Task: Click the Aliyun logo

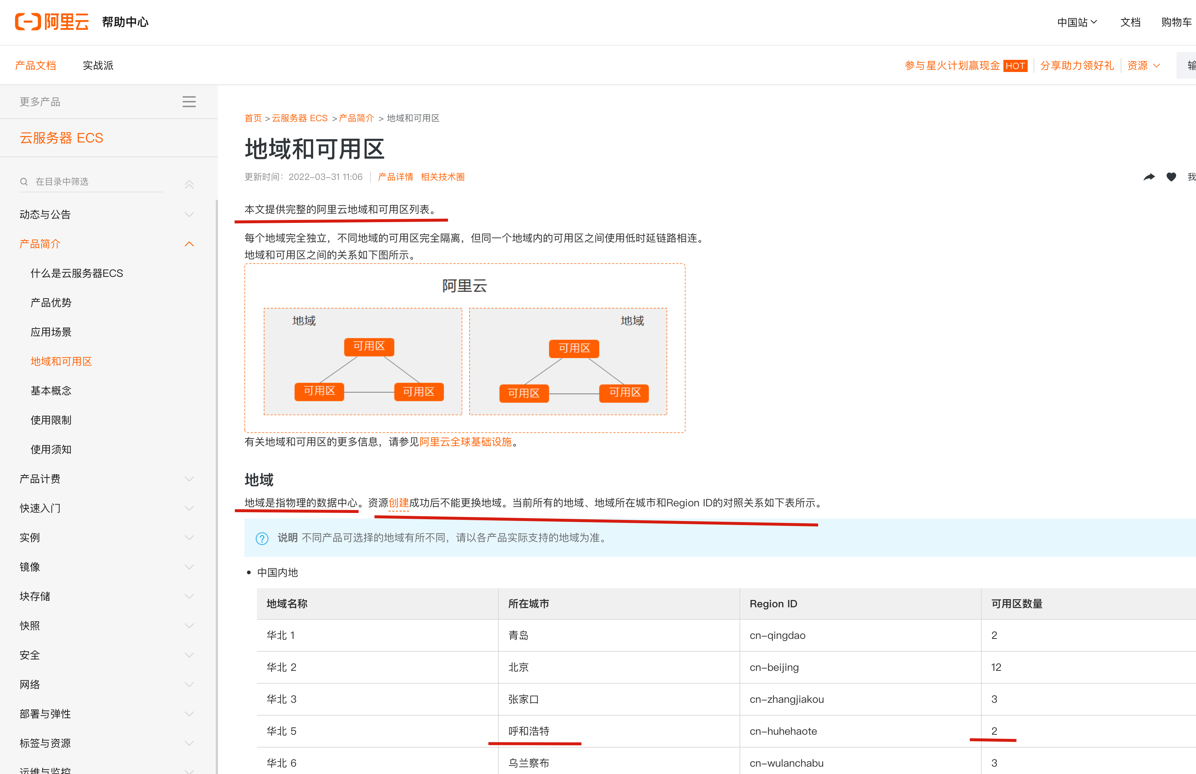Action: tap(52, 22)
